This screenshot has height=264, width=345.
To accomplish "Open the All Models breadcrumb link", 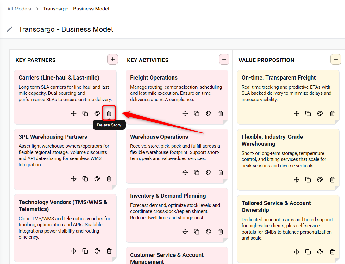I will click(19, 9).
